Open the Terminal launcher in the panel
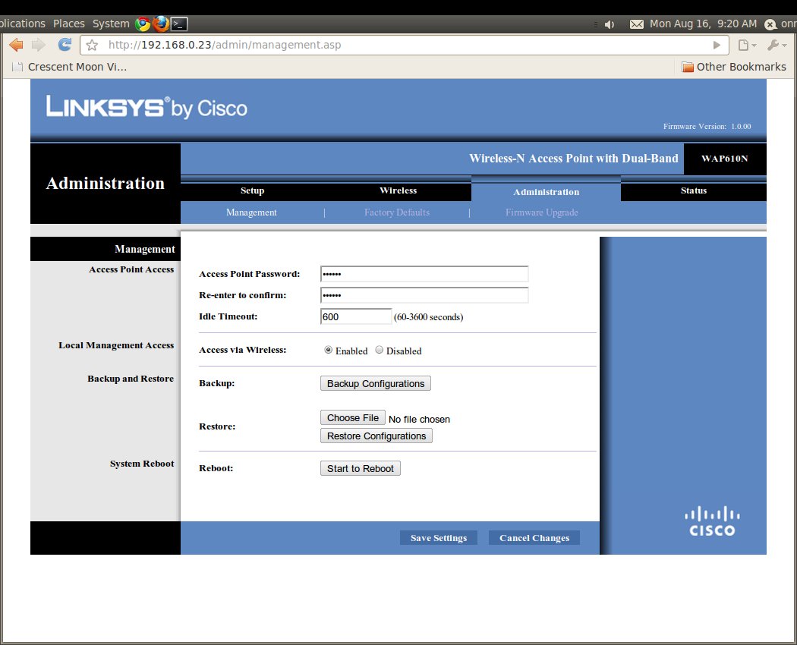797x645 pixels. point(179,24)
